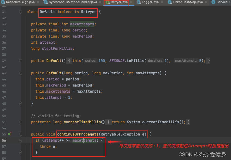Click the attempt field on line 36
The width and height of the screenshot is (231, 160).
pos(47,42)
